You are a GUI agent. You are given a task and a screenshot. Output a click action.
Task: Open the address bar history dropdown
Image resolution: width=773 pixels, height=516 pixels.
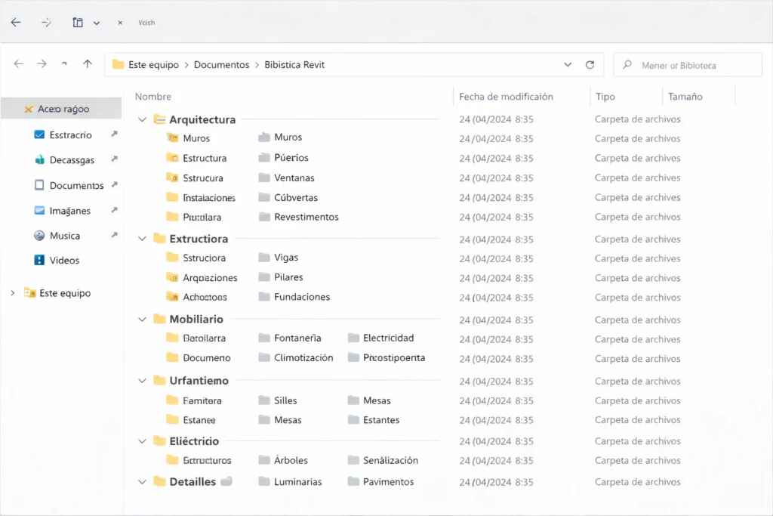pyautogui.click(x=568, y=65)
